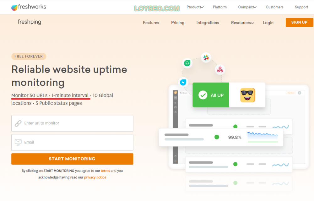Open the Platform menu item
Image resolution: width=314 pixels, height=201 pixels.
[x=220, y=7]
